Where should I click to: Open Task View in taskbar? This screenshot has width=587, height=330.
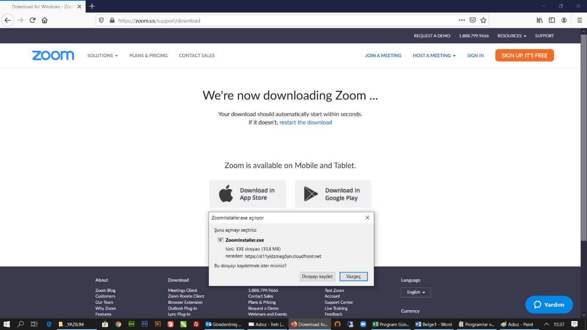[34, 324]
